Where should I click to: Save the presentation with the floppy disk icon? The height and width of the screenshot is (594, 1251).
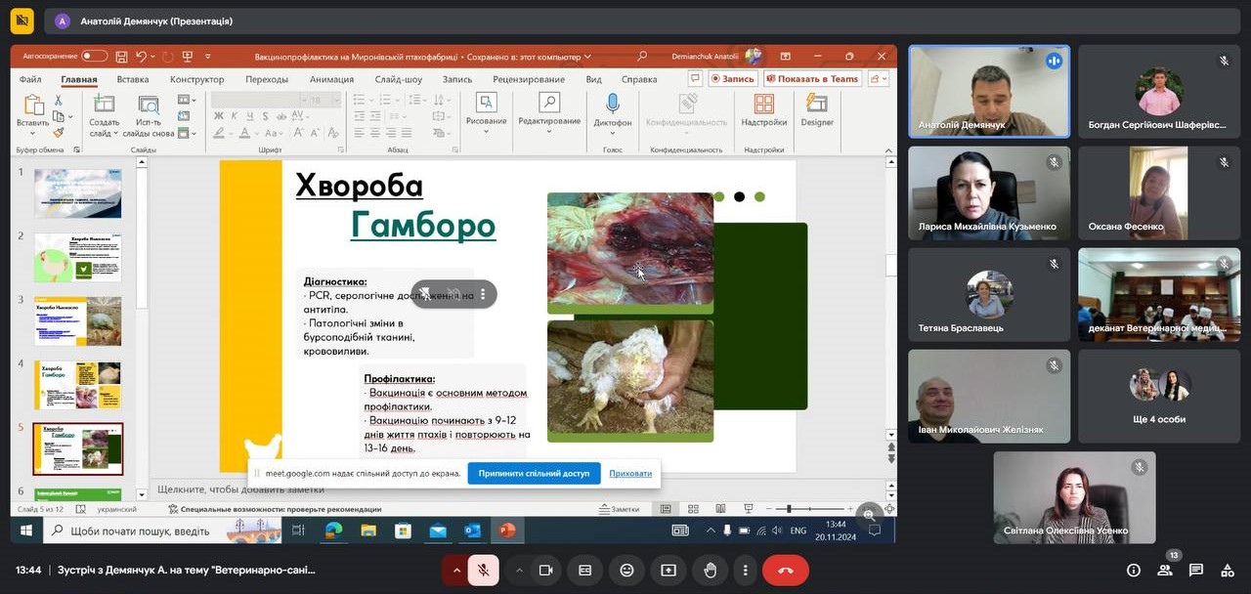pyautogui.click(x=121, y=57)
